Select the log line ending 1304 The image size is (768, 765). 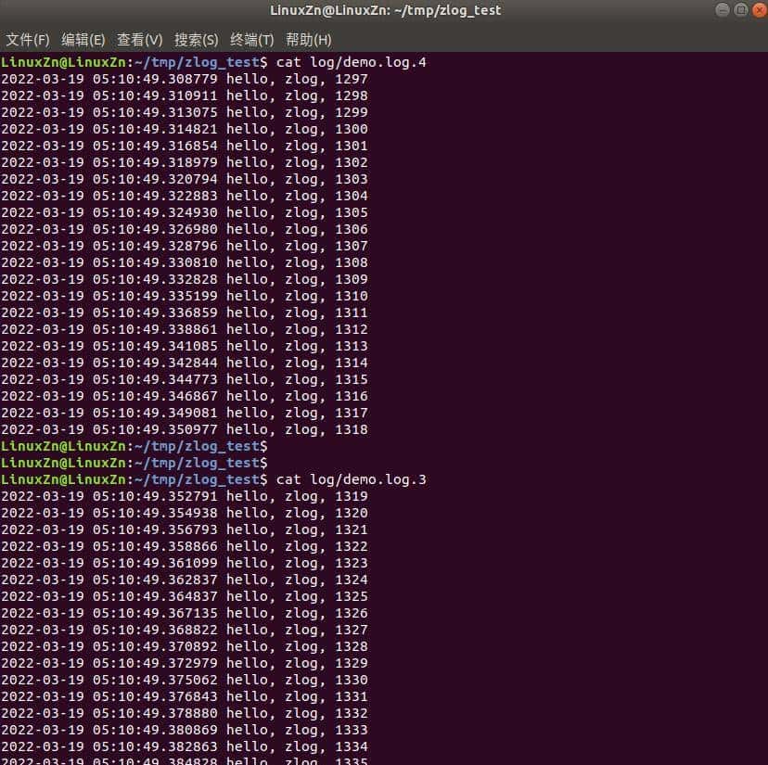[x=185, y=196]
